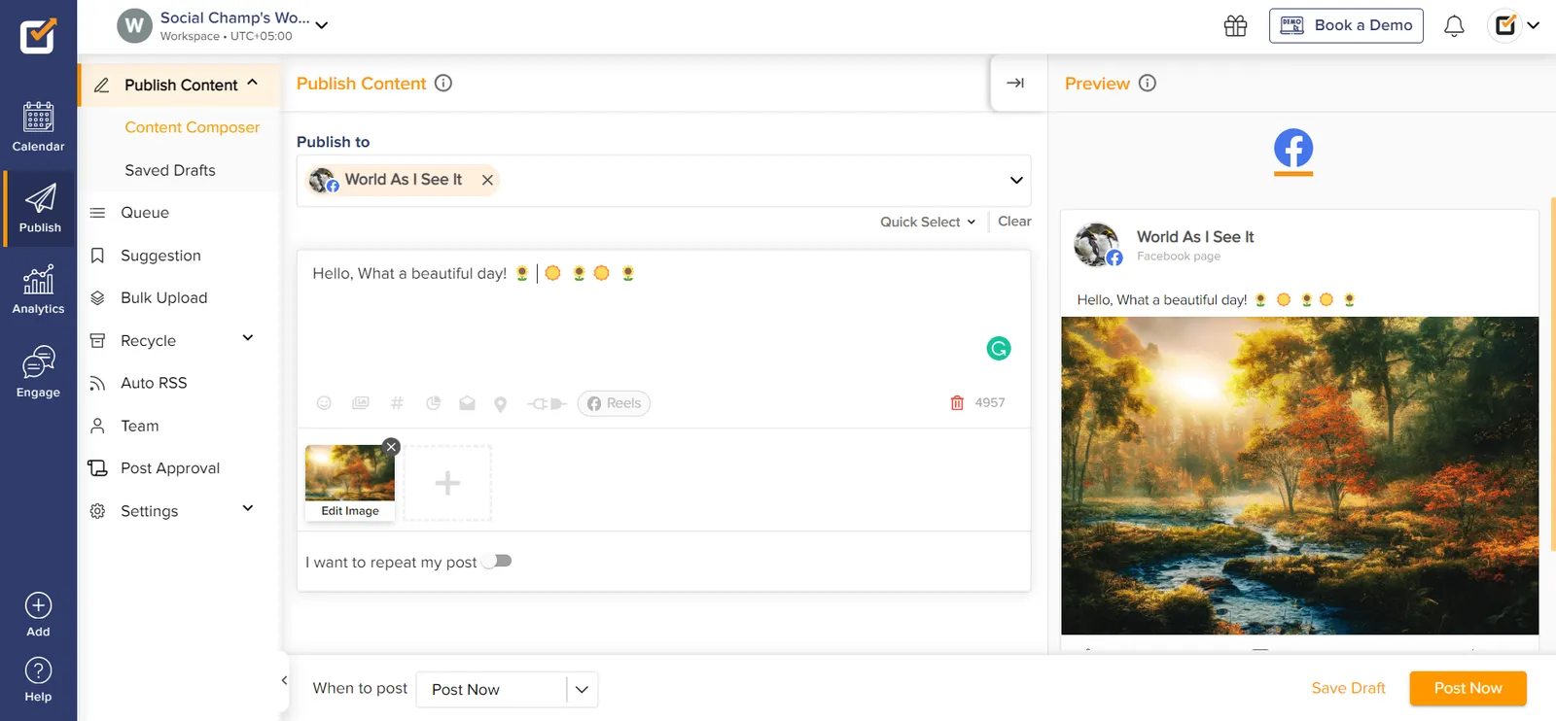Image resolution: width=1556 pixels, height=721 pixels.
Task: Click the pie chart icon in composer toolbar
Action: (x=434, y=403)
